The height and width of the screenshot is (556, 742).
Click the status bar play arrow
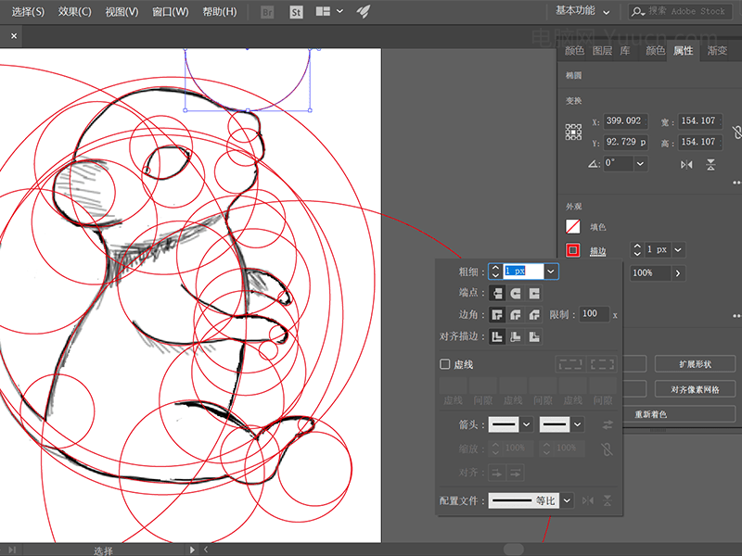(192, 550)
